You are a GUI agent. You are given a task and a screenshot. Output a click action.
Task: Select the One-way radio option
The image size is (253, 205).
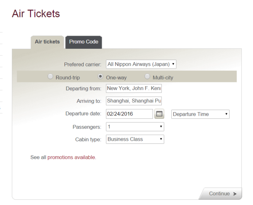(100, 77)
